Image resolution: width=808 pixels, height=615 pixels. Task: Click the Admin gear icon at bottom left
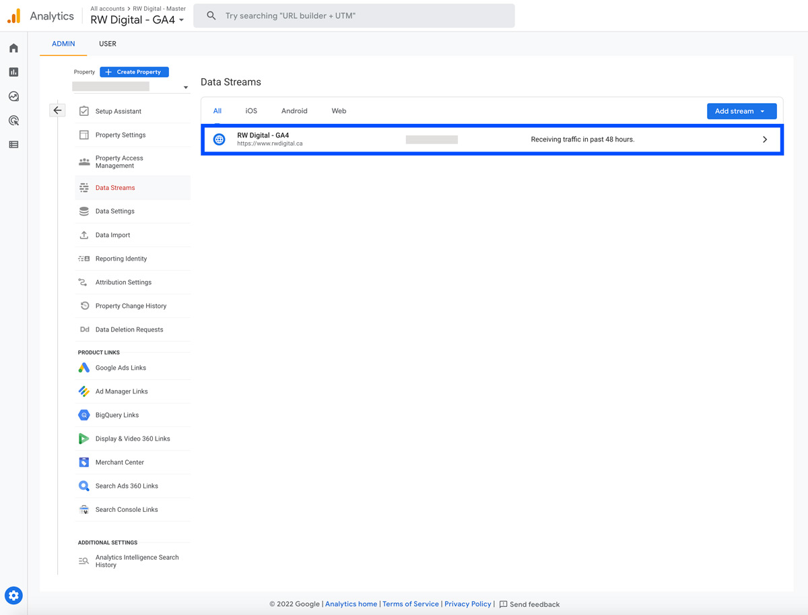click(13, 595)
